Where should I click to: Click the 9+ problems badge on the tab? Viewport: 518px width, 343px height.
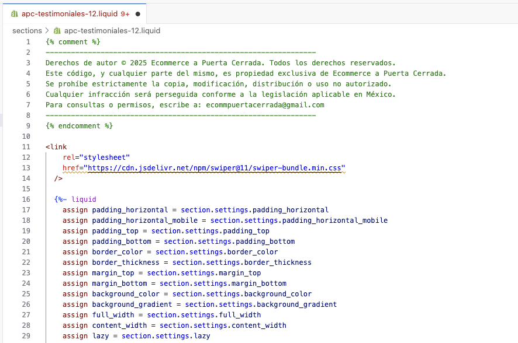point(125,13)
